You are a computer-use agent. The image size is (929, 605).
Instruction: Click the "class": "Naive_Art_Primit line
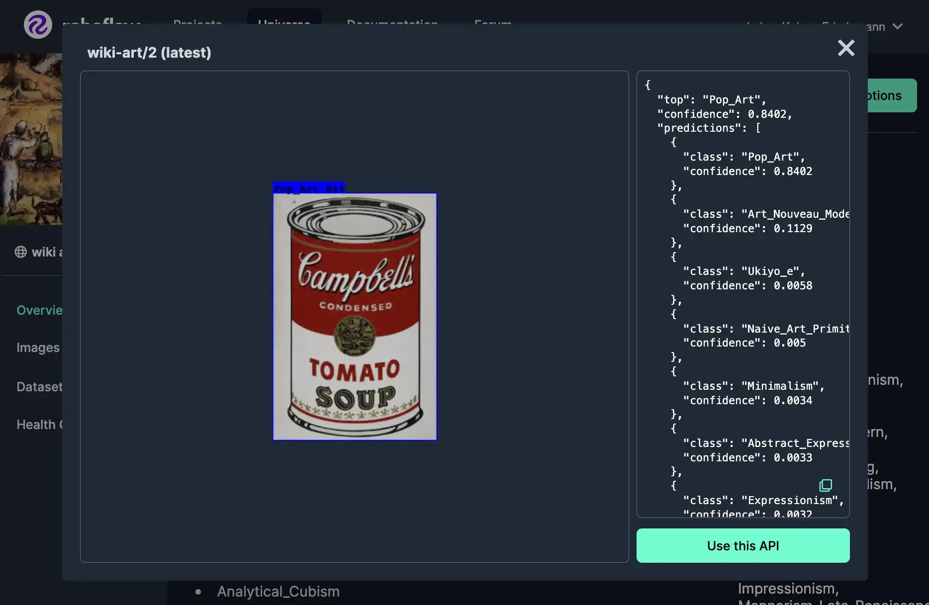(766, 329)
